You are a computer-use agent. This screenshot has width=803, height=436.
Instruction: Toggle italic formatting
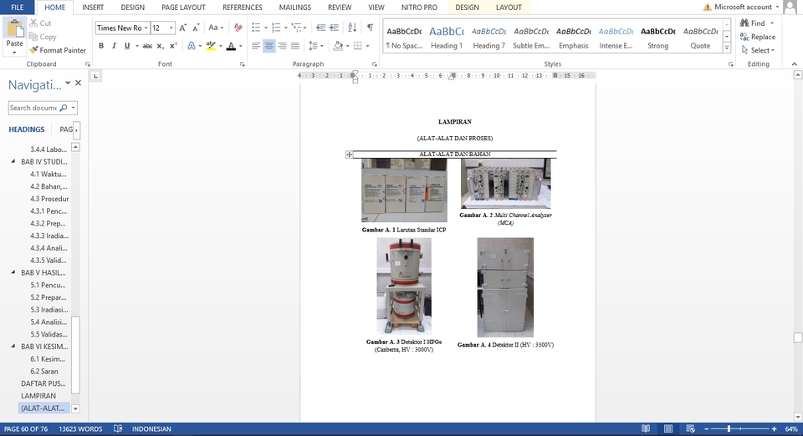click(113, 46)
